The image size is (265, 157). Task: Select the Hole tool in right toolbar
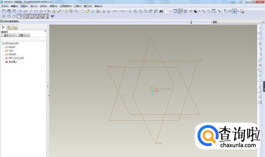coord(260,28)
